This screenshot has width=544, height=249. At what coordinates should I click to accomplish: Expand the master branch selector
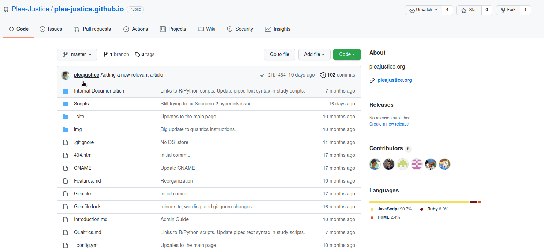click(x=77, y=55)
